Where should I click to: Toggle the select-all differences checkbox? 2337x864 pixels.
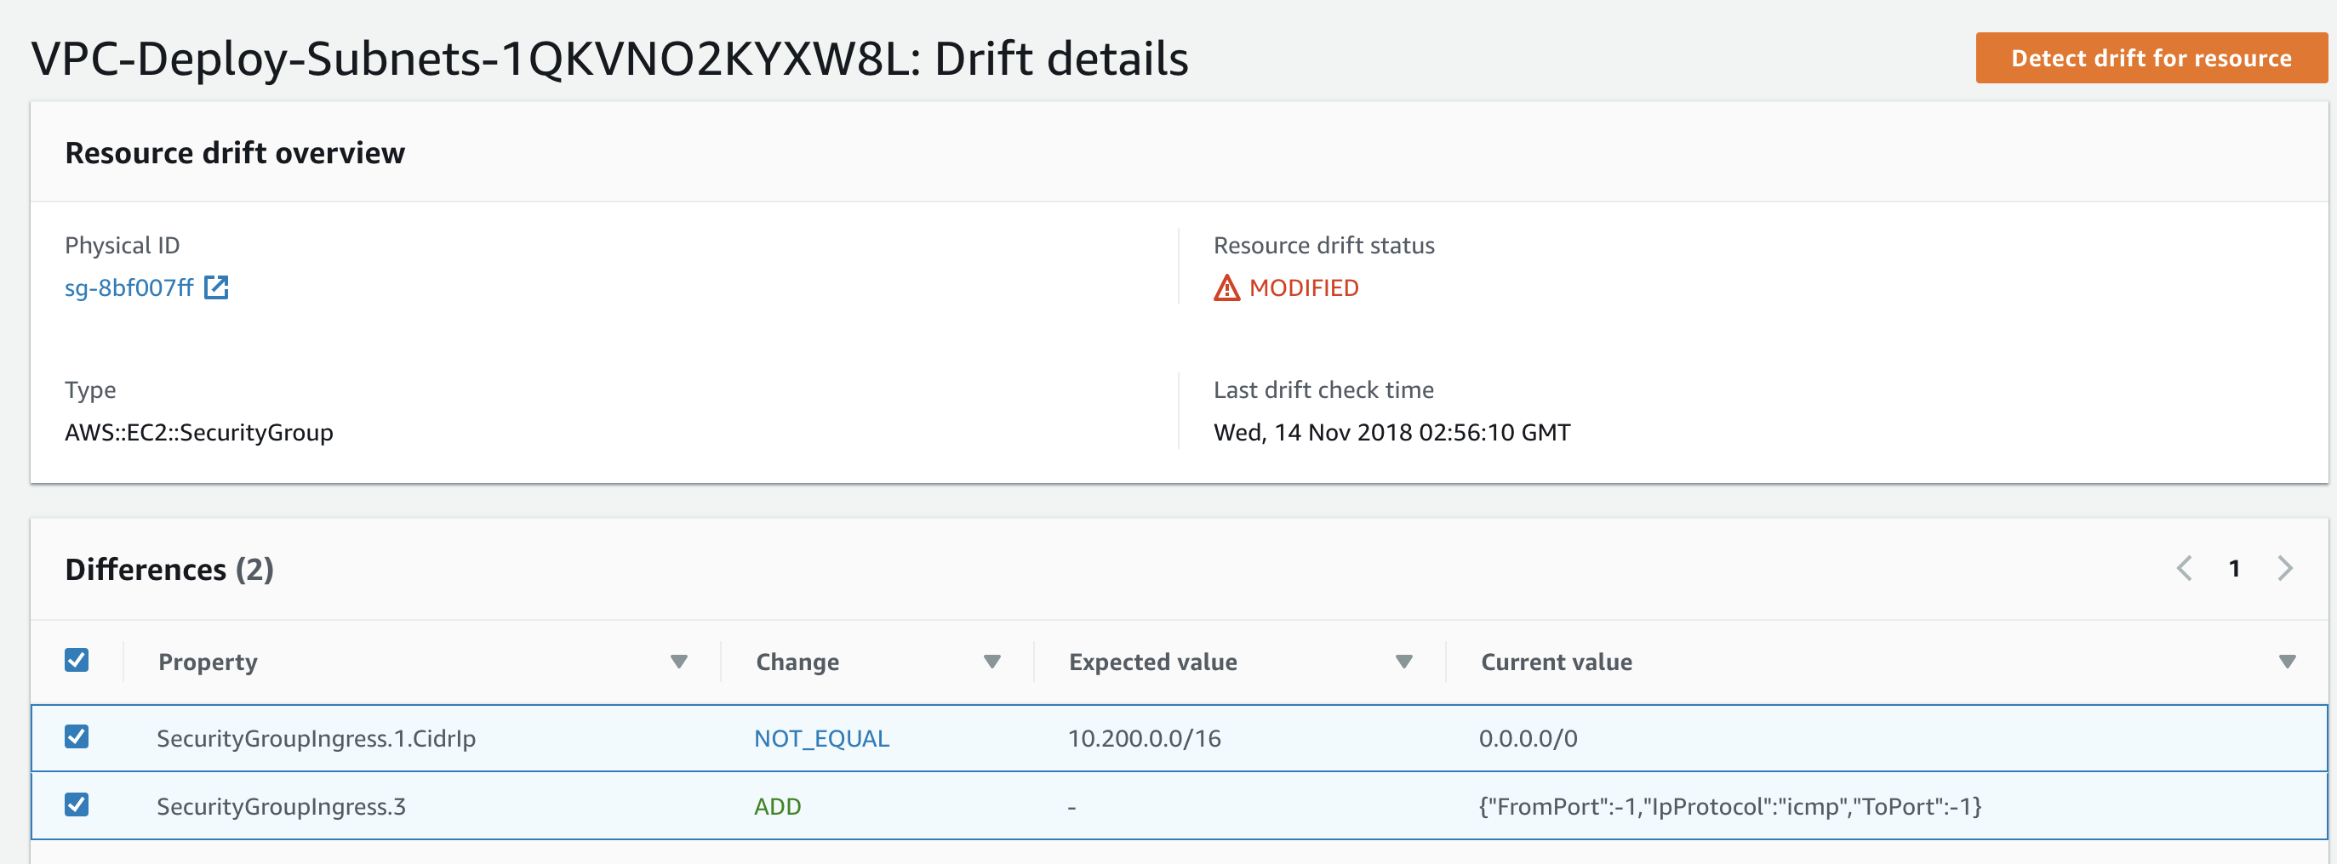77,660
